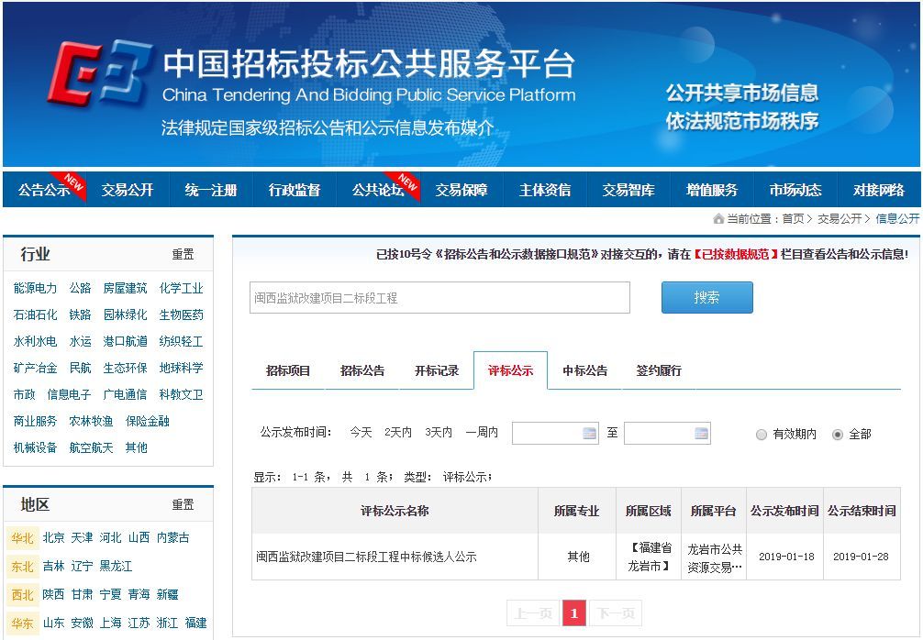
Task: Click 信息公开 in the breadcrumb
Action: click(x=897, y=219)
